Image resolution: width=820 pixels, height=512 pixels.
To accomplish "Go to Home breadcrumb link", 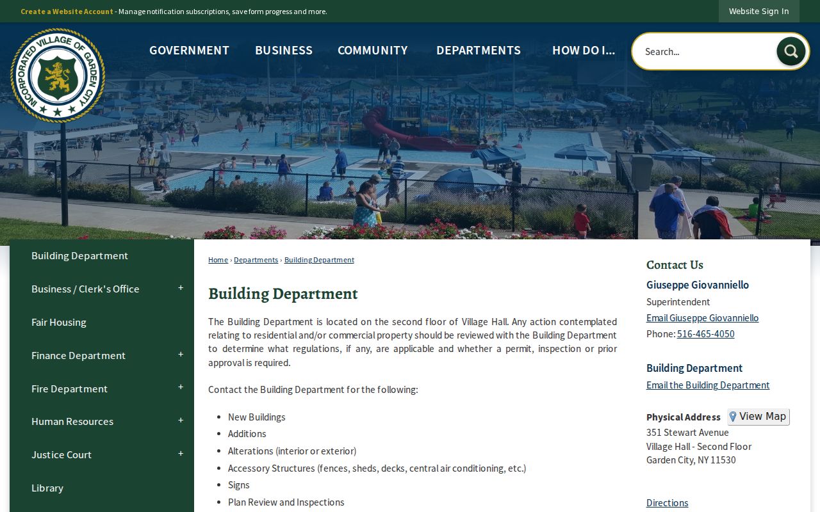I will point(218,260).
